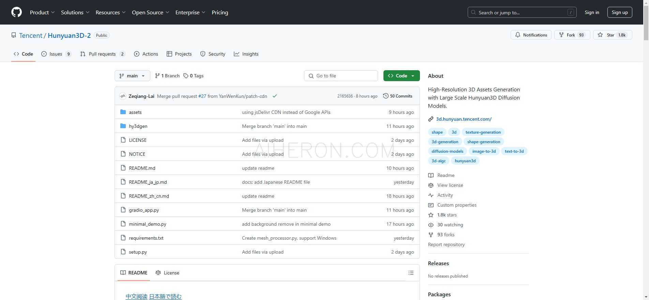Image resolution: width=649 pixels, height=300 pixels.
Task: Expand the Resources menu
Action: coord(110,12)
